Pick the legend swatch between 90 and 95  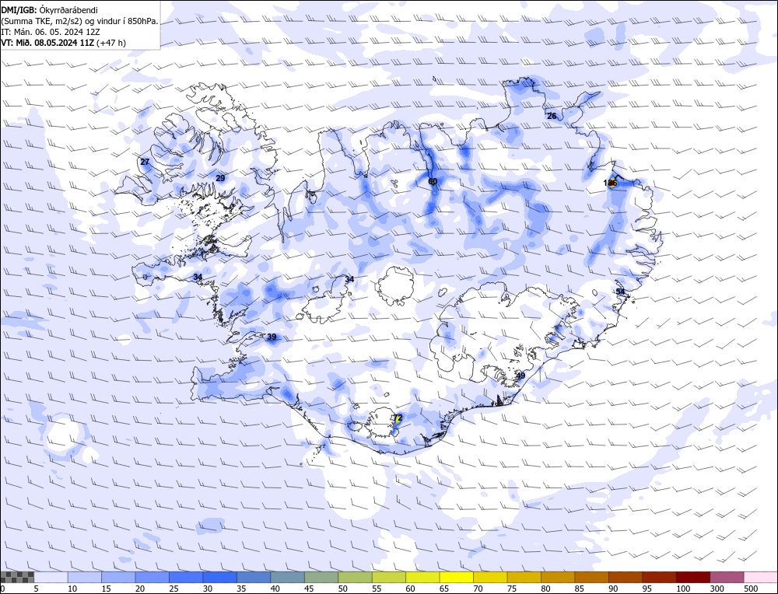(x=626, y=577)
